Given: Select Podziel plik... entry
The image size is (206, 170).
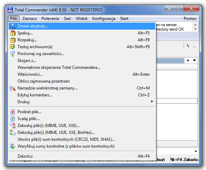Looking at the screenshot, I should 82,112.
